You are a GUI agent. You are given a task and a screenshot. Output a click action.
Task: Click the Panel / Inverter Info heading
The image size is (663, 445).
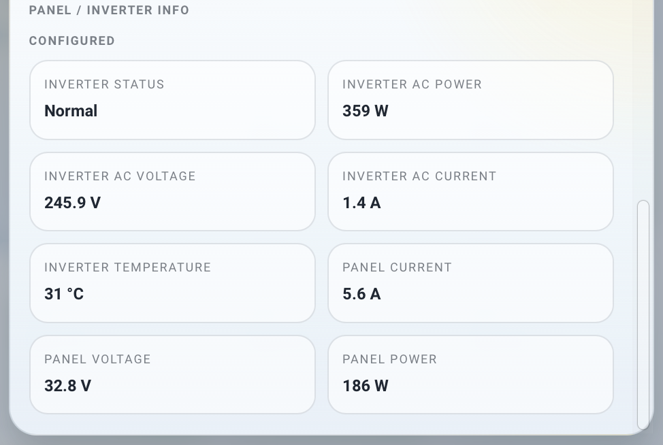(109, 10)
